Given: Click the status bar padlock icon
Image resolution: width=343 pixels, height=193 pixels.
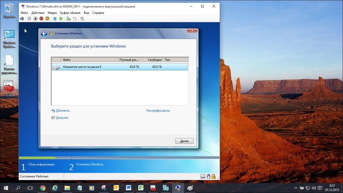Looking at the screenshot, I should tap(214, 176).
